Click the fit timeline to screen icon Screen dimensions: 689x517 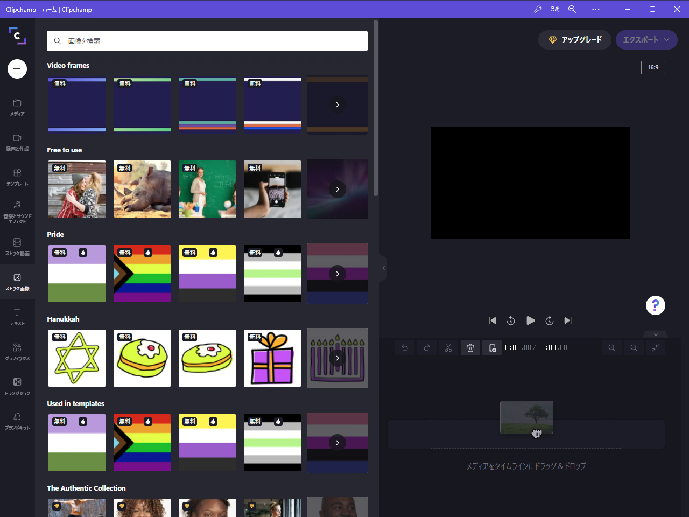656,348
